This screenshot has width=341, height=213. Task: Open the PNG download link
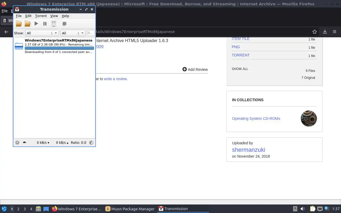(236, 47)
